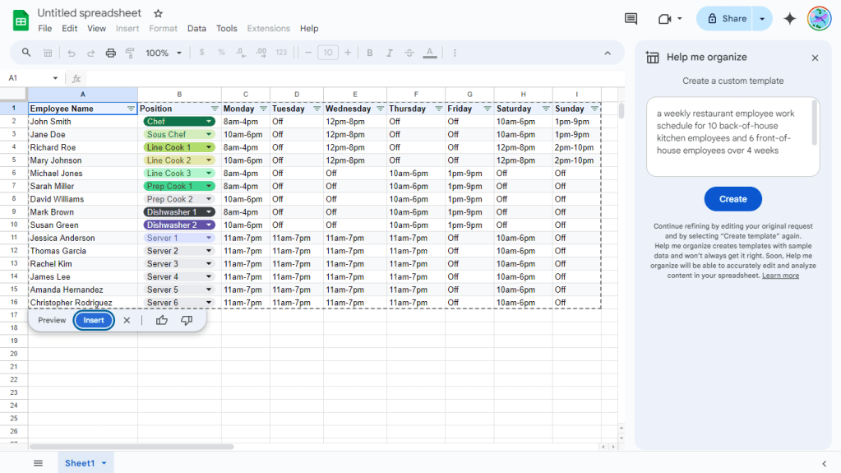Click the print icon in toolbar
The image size is (841, 473).
coord(110,53)
